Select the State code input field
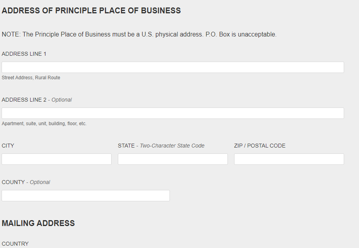The width and height of the screenshot is (359, 248). coord(173,159)
